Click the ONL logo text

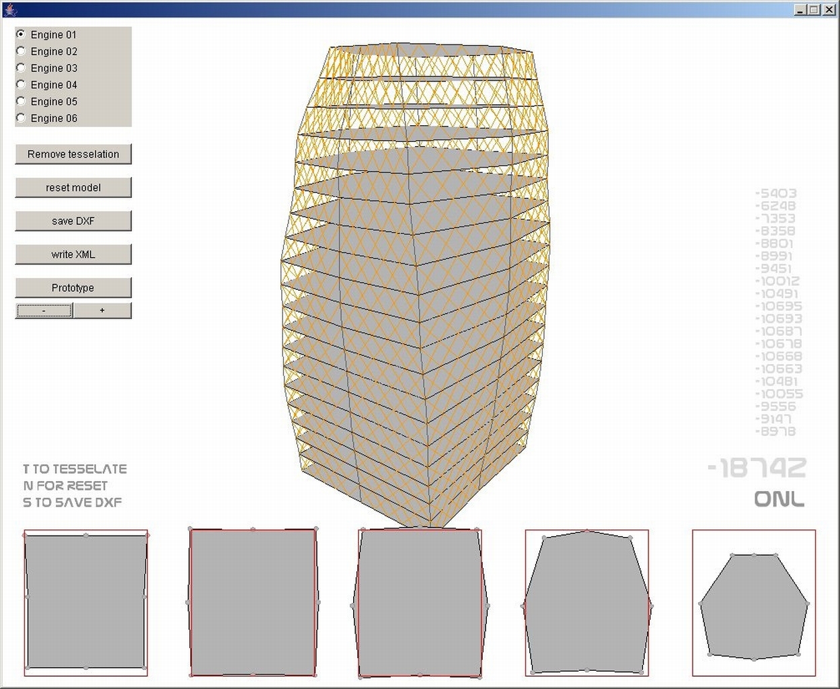coord(780,499)
